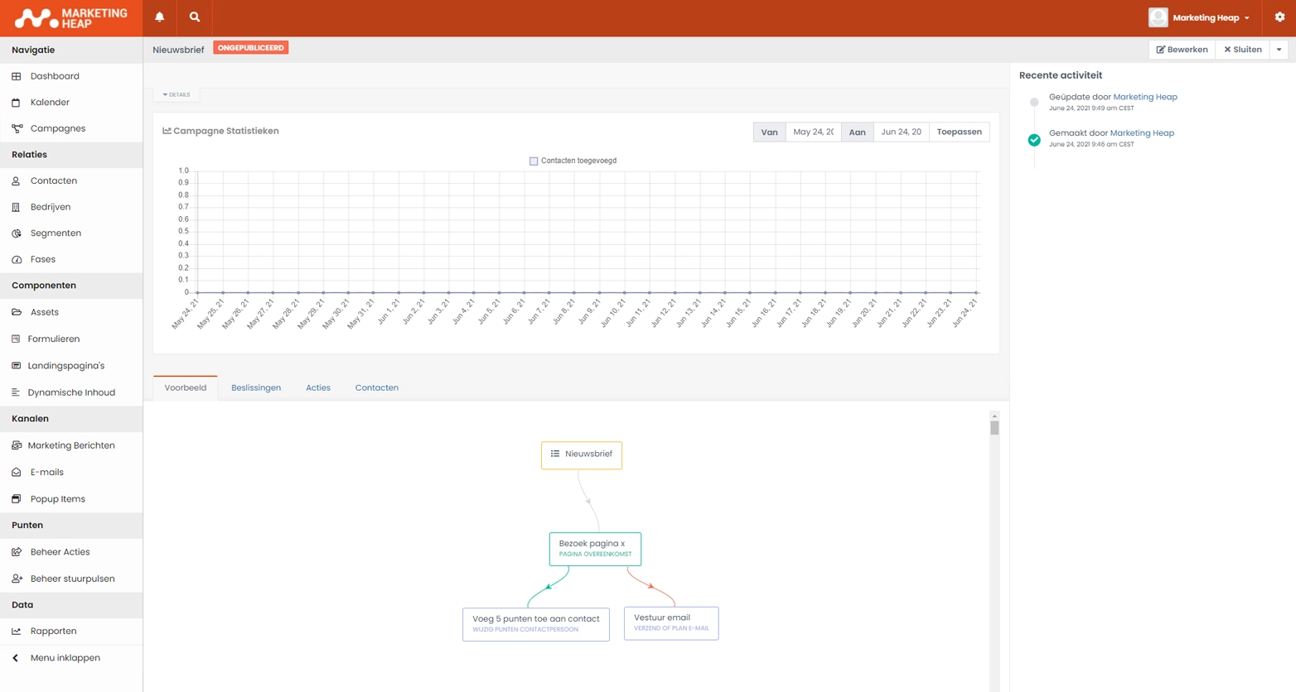Expand the DETAILS section
This screenshot has height=692, width=1296.
(177, 94)
